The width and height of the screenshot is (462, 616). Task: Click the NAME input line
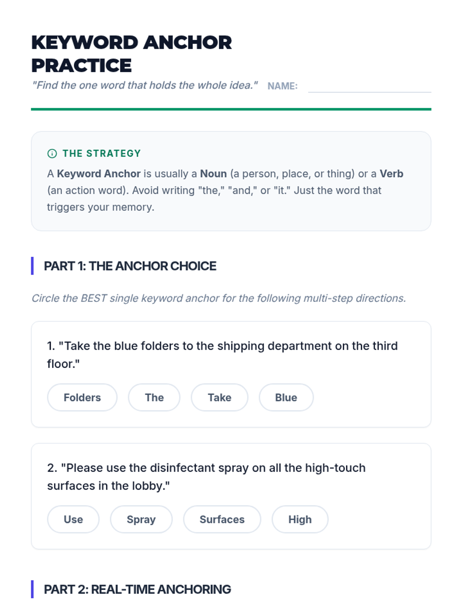tap(370, 86)
